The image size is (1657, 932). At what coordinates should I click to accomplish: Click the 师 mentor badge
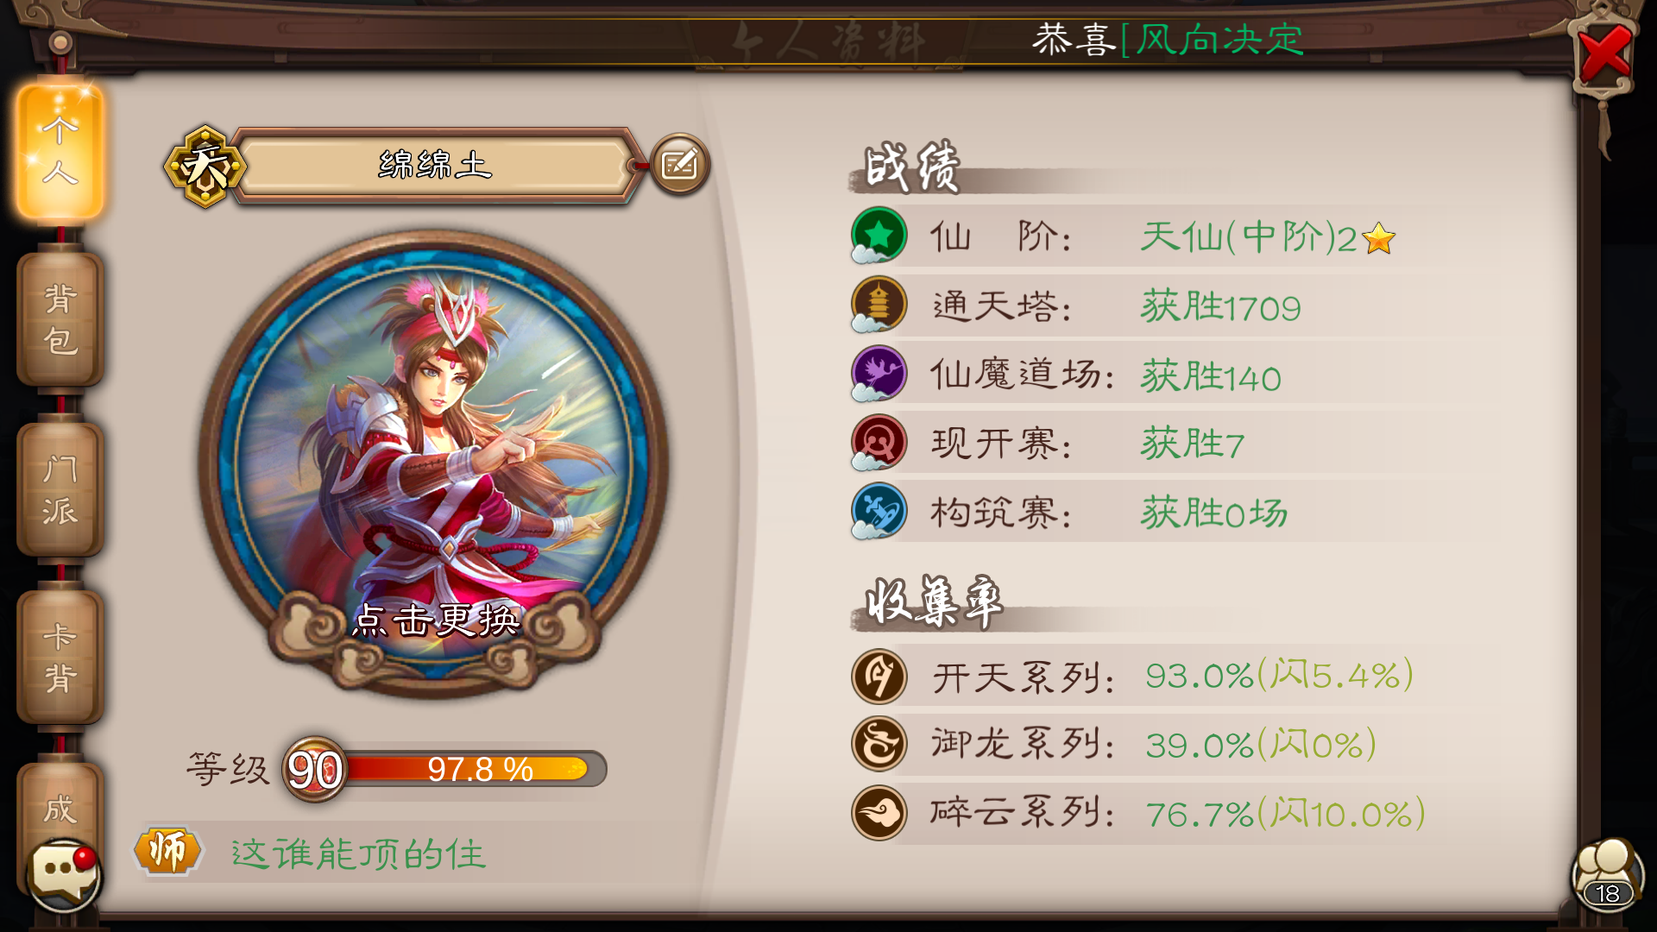[x=168, y=852]
